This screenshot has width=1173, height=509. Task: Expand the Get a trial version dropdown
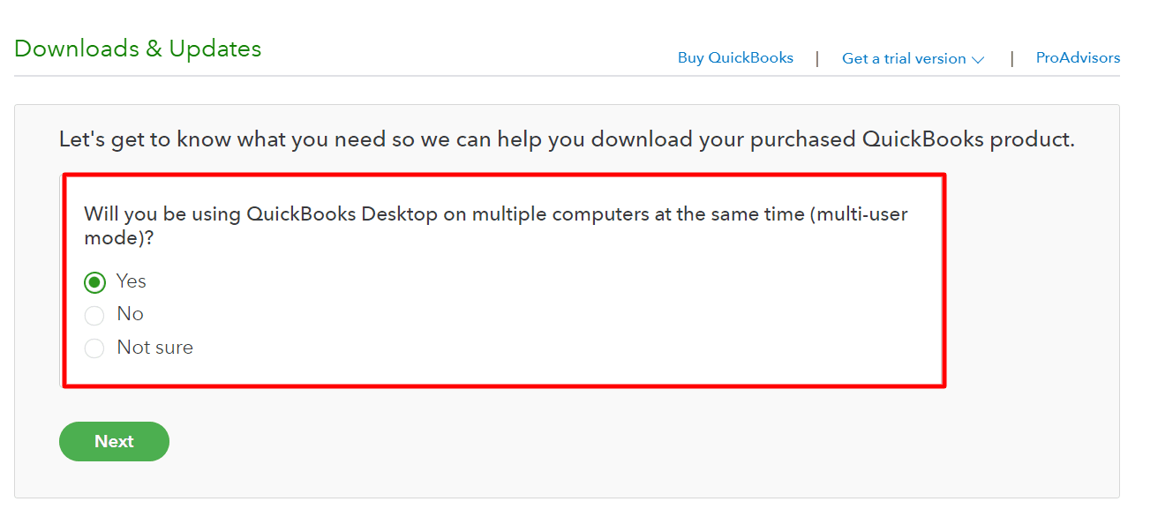(x=913, y=58)
